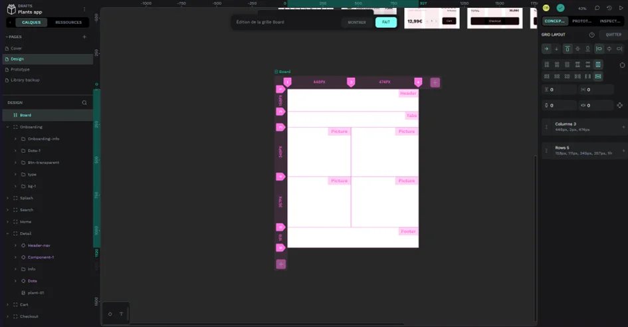Screen dimensions: 628x327
Task: Set grid direction to column
Action: pos(556,49)
